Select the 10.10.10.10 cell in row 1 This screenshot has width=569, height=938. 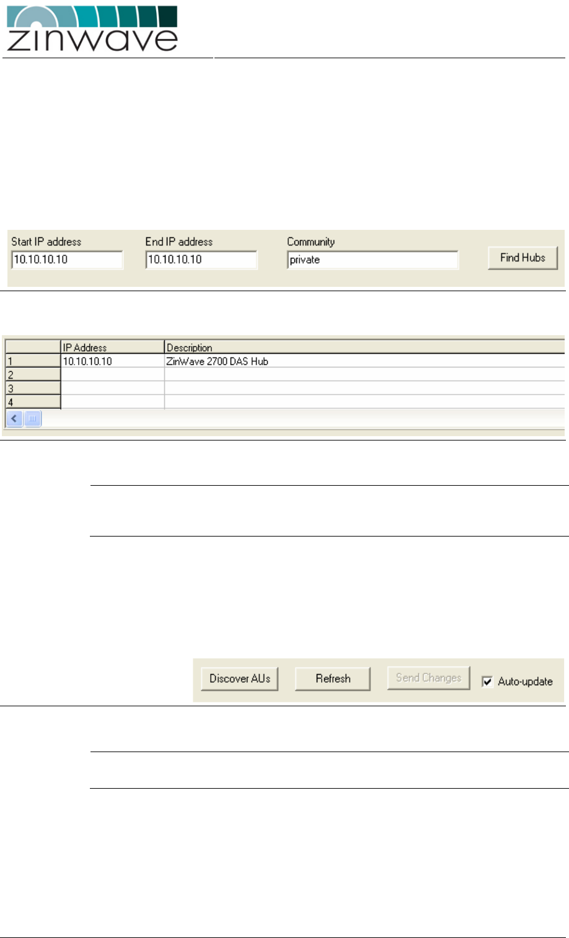tap(113, 361)
